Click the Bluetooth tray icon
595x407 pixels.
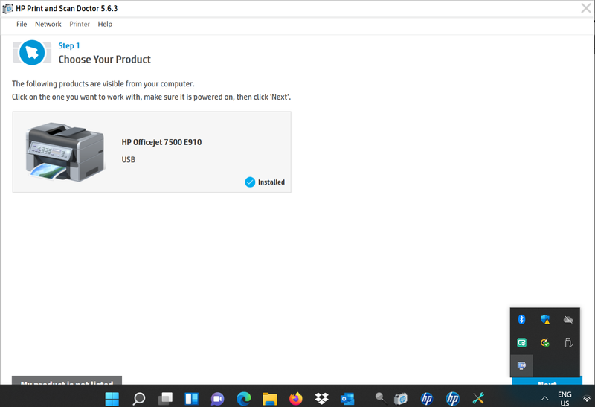(x=522, y=320)
